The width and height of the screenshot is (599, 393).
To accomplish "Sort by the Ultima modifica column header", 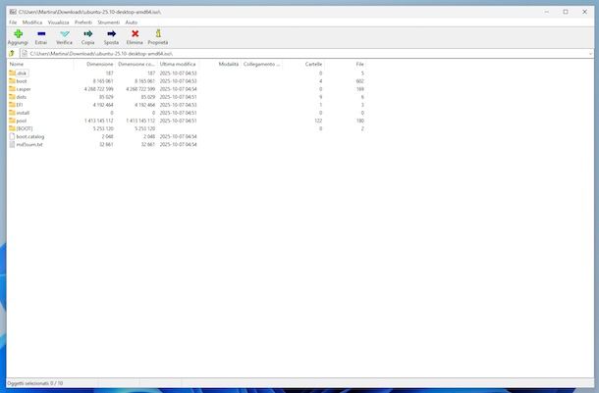I will point(178,64).
